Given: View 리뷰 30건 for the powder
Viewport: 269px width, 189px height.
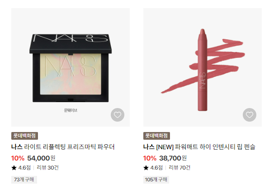Looking at the screenshot, I should (47, 168).
